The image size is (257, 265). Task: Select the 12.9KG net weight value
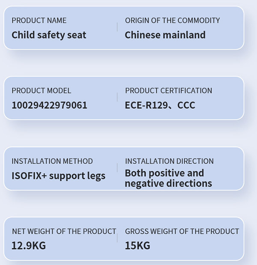pos(29,246)
